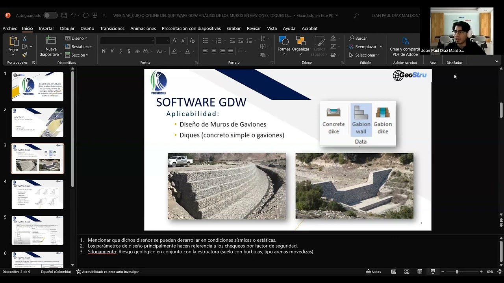
Task: Toggle center text alignment
Action: click(x=214, y=51)
